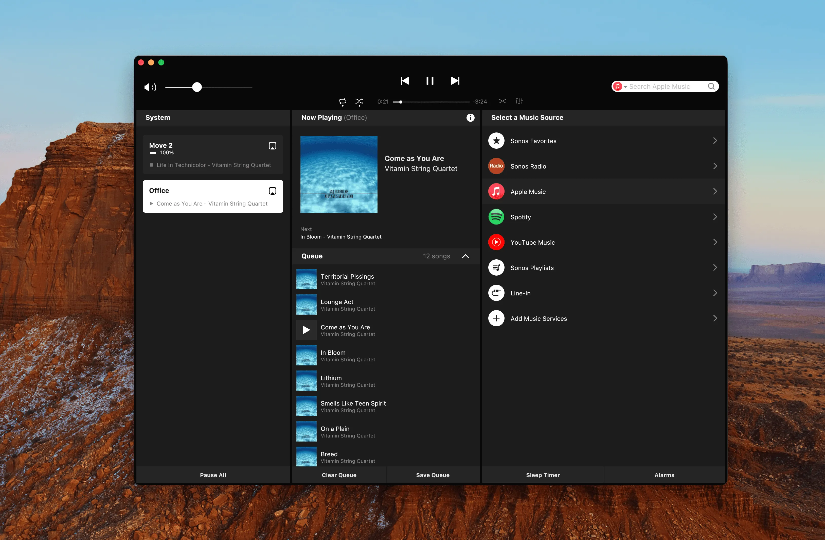Select On a Plain in the queue
The image size is (825, 540).
[x=386, y=431]
